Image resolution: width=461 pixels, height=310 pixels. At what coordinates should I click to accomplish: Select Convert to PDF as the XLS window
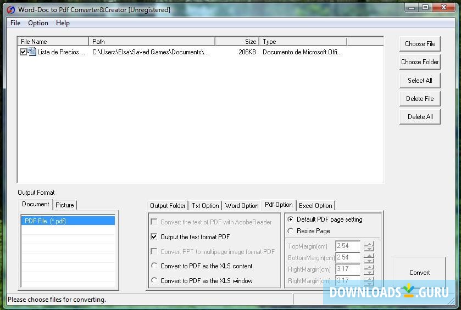coord(154,280)
